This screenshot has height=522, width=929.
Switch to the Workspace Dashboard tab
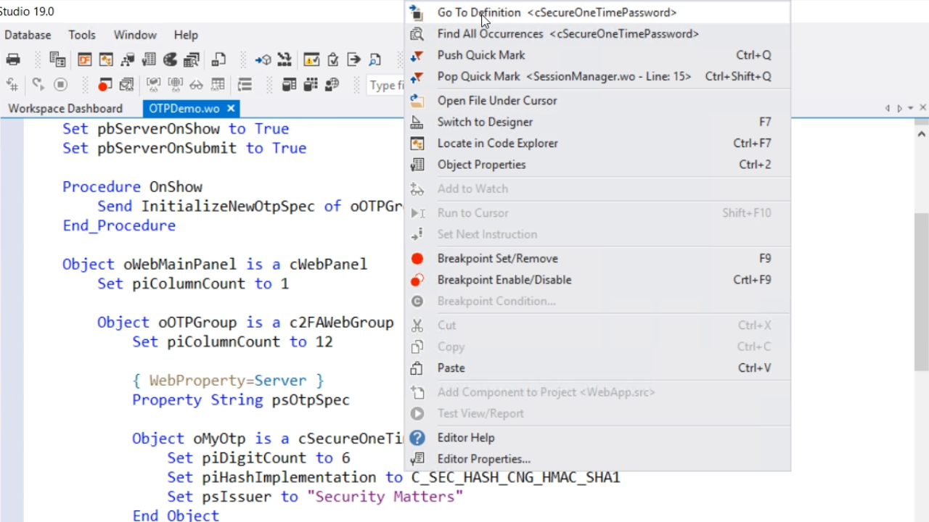65,108
